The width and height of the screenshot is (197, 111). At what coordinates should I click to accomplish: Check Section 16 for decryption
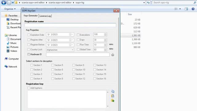[x=94, y=79]
